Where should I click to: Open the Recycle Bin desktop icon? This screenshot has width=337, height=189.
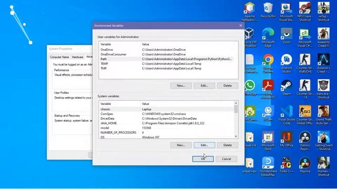(268, 10)
